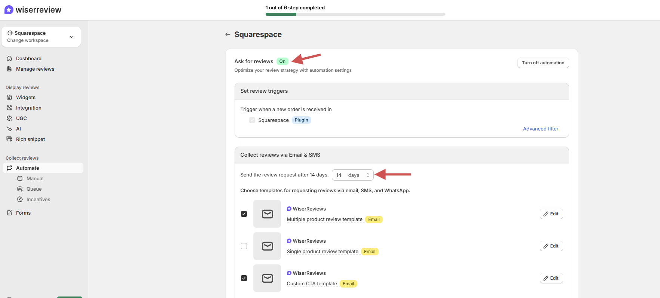The image size is (660, 298).
Task: Open the Manual submenu item
Action: click(x=35, y=178)
